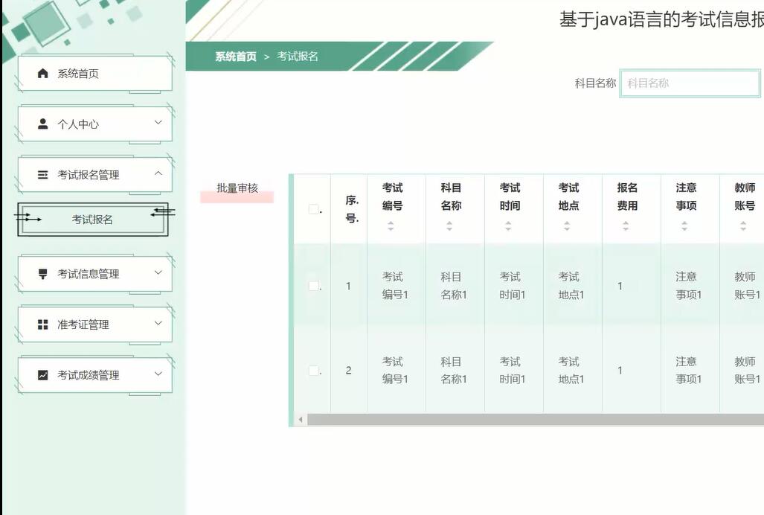
Task: Click the home icon beside 系统首页
Action: click(x=43, y=72)
